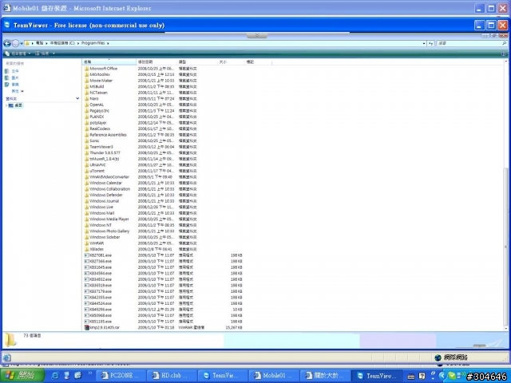Viewport: 511px width, 383px height.
Task: Click the 15,267 KB size cell
Action: pyautogui.click(x=234, y=328)
